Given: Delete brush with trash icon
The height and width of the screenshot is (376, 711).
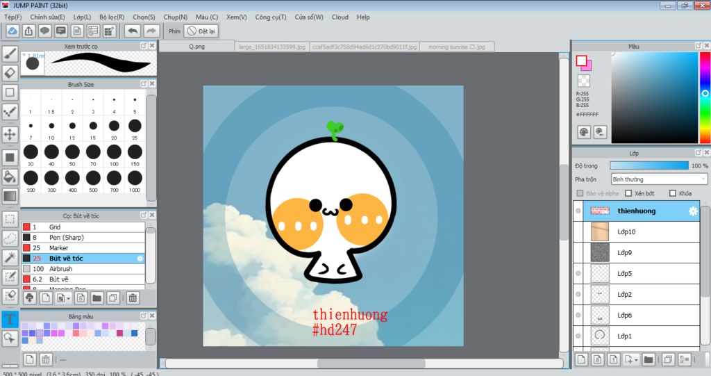Looking at the screenshot, I should pos(133,298).
